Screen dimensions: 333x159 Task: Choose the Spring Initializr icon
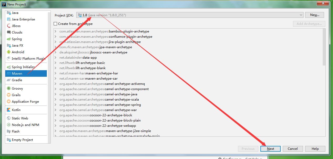[9, 67]
